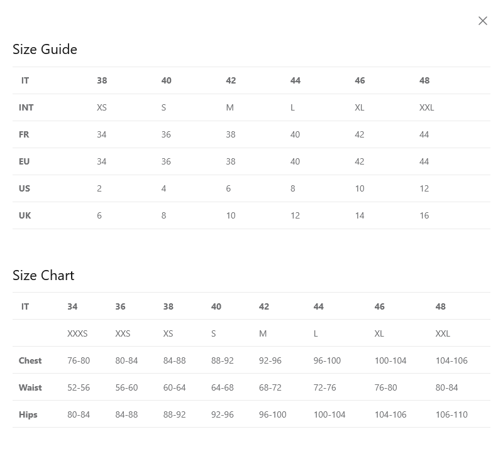The image size is (503, 449).
Task: Click the EU row label
Action: 24,161
